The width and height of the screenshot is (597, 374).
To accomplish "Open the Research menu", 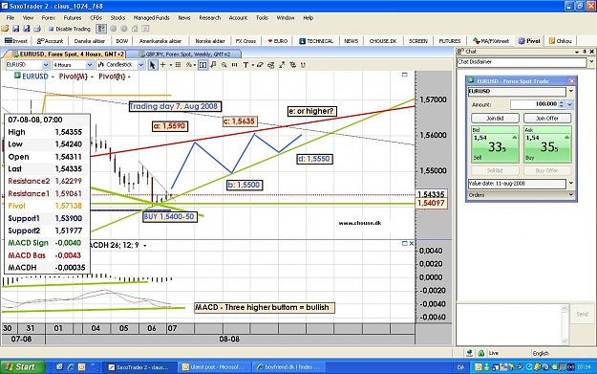I will point(210,18).
